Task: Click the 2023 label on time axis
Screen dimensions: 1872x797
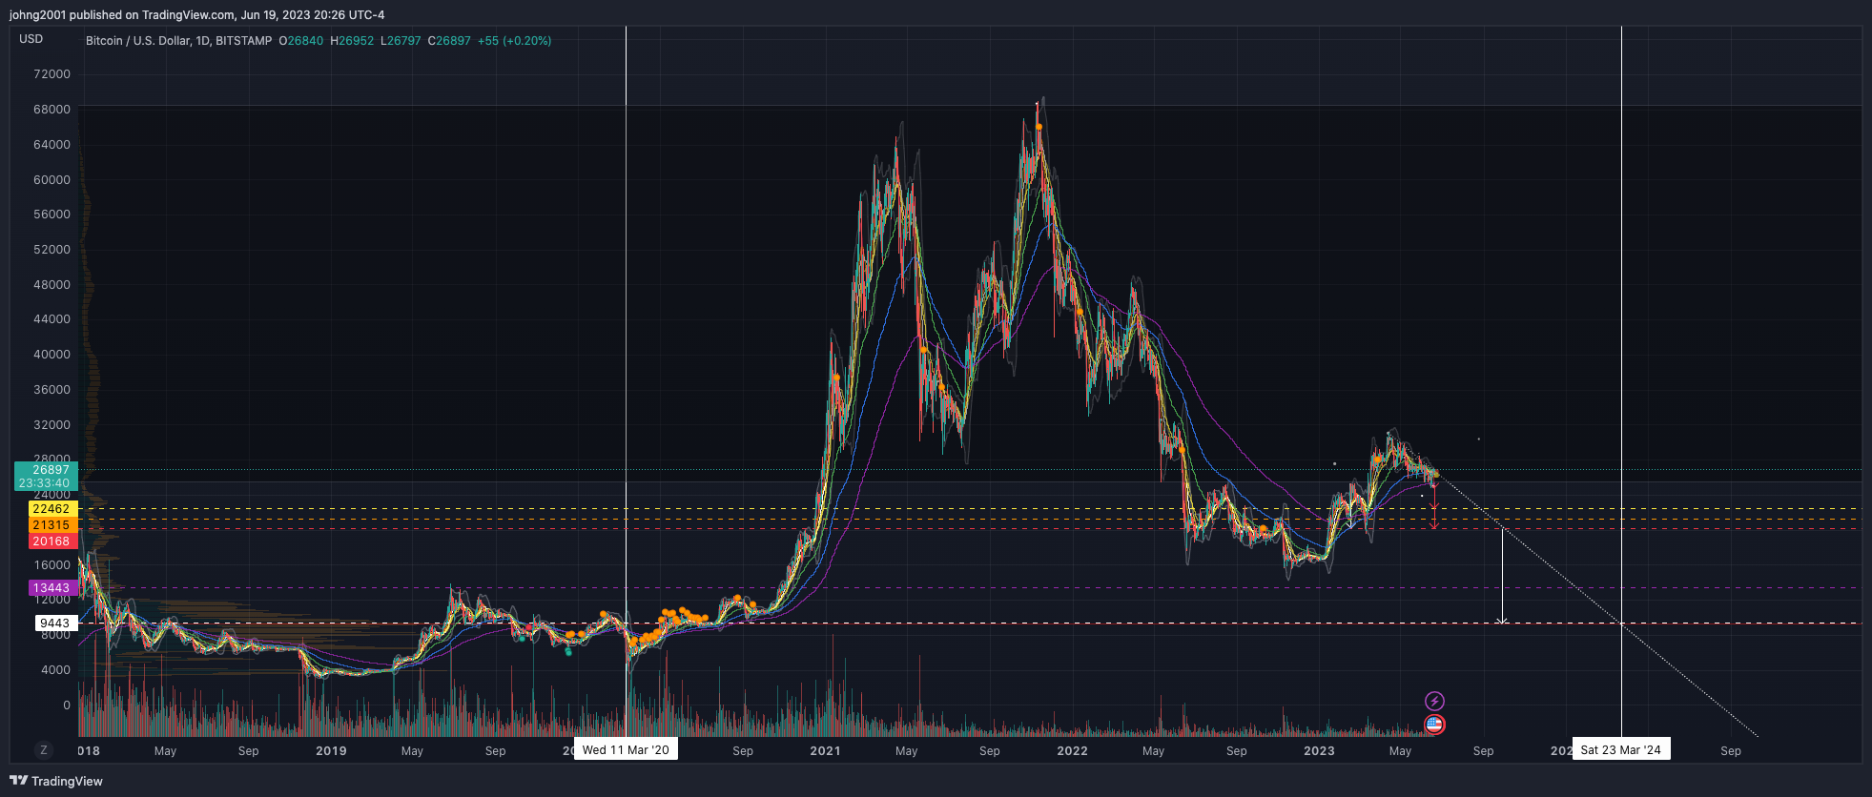Action: pos(1319,751)
